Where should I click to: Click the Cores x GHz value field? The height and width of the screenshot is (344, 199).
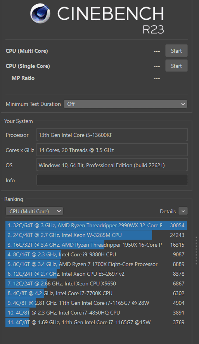(112, 150)
